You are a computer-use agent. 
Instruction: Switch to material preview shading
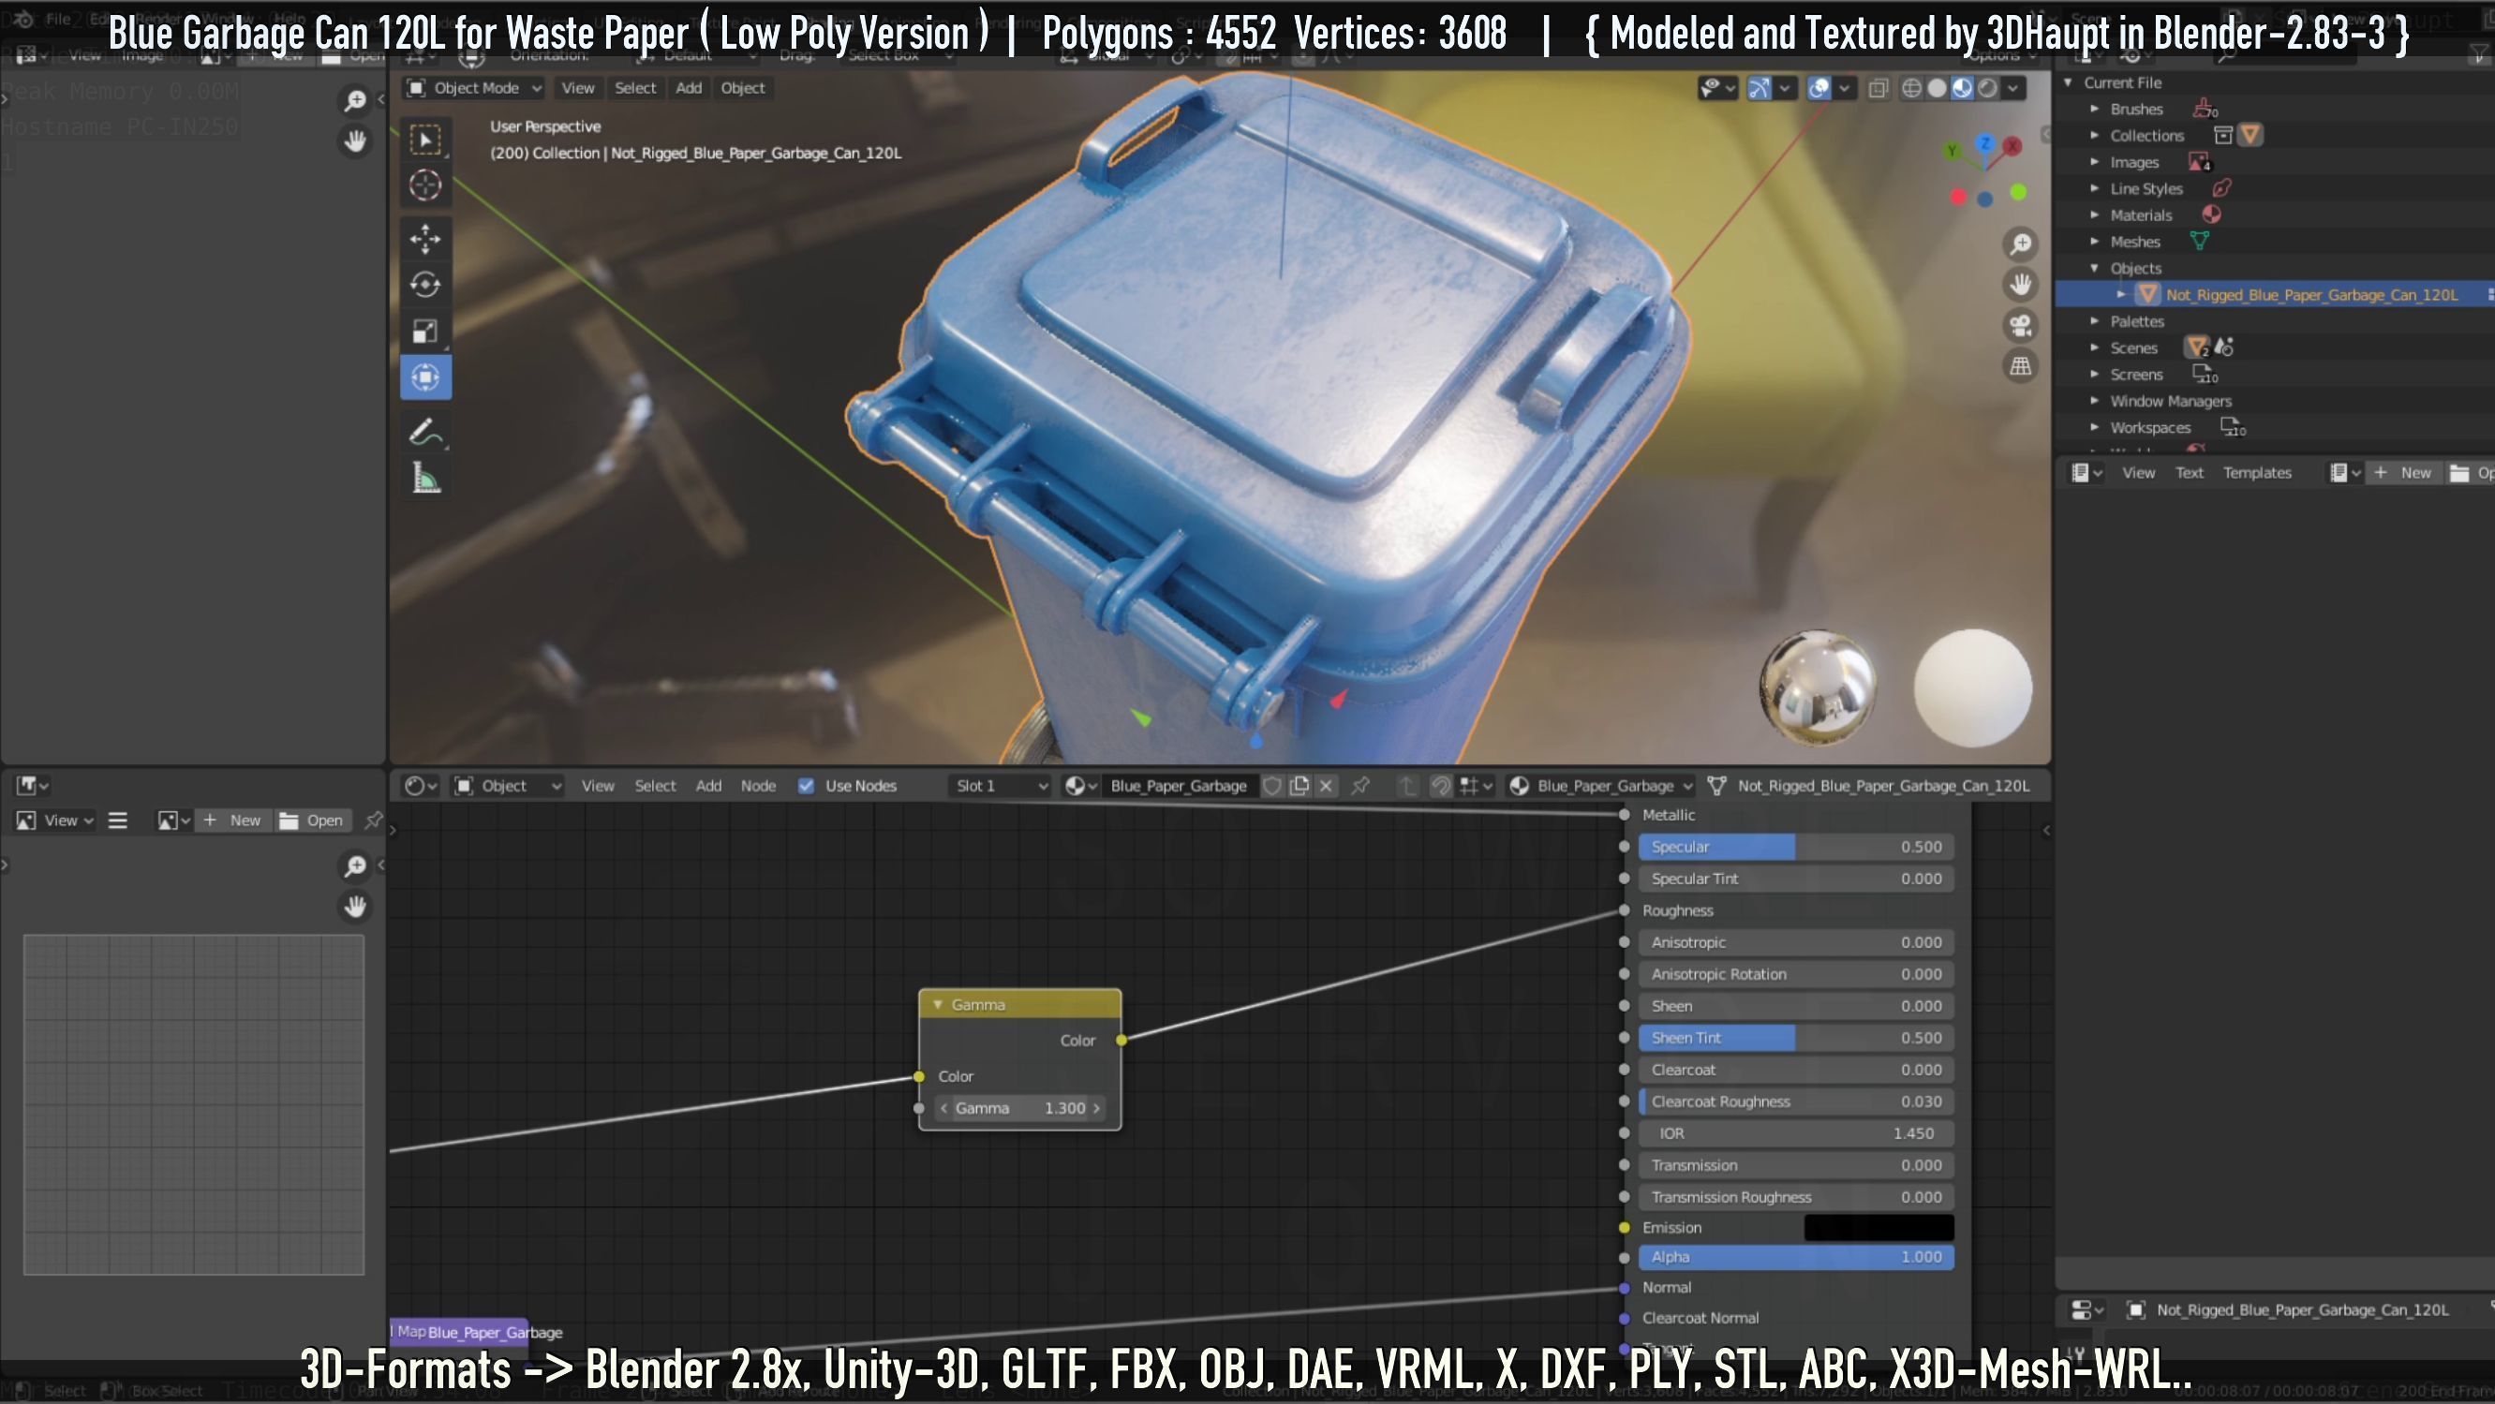tap(1962, 88)
